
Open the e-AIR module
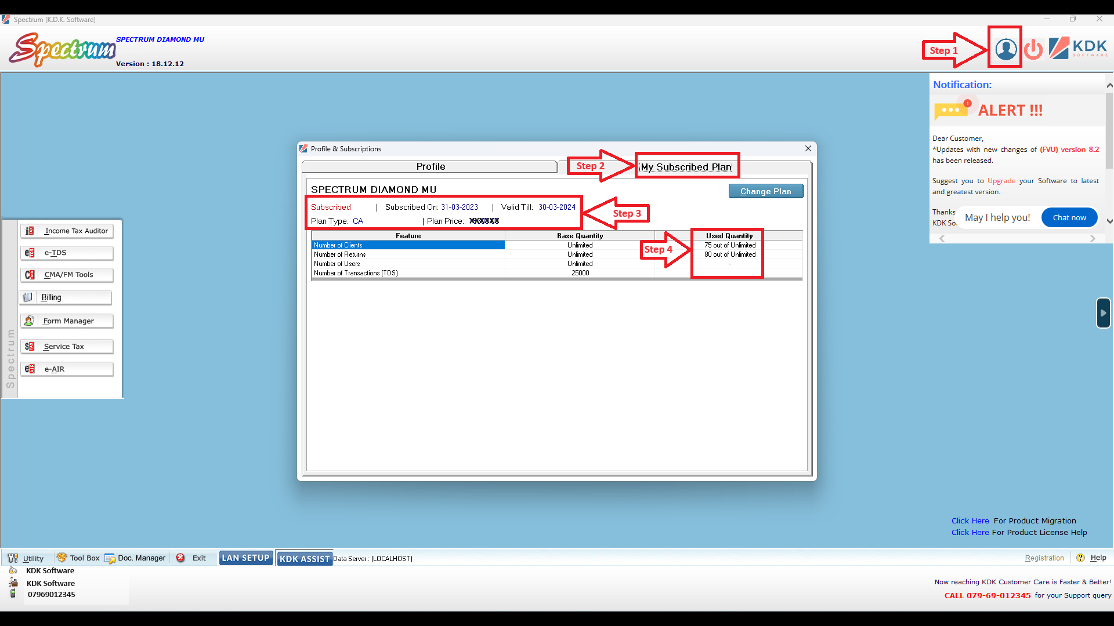pos(67,369)
